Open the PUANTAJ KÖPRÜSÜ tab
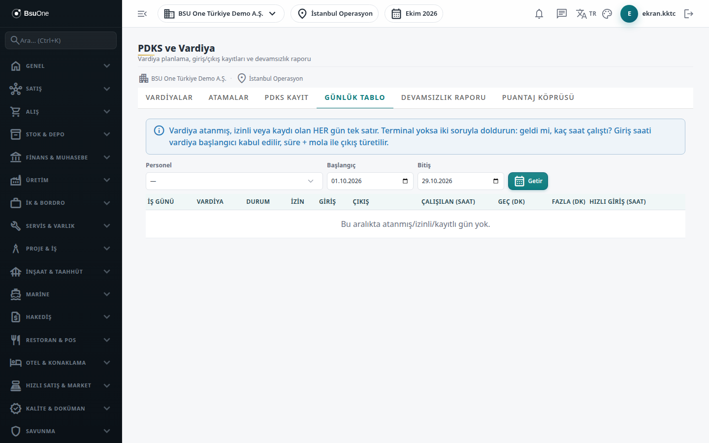The height and width of the screenshot is (443, 709). [538, 97]
